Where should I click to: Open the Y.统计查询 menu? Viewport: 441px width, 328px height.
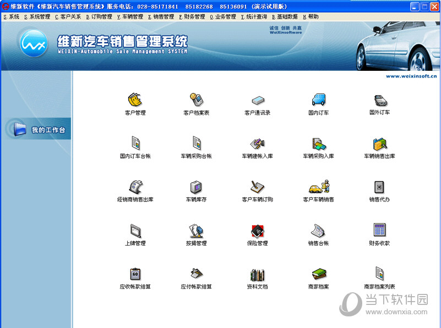point(254,17)
